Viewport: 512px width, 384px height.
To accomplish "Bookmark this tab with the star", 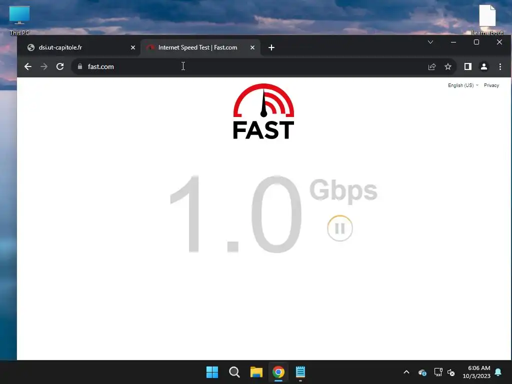I will [x=448, y=66].
